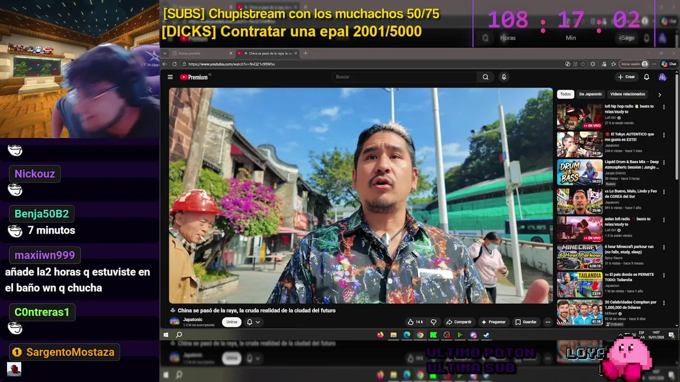
Task: Click the YouTube search magnifier button
Action: click(486, 77)
